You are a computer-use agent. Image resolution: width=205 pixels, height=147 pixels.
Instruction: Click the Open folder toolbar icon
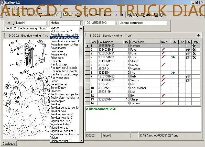[x=70, y=15]
